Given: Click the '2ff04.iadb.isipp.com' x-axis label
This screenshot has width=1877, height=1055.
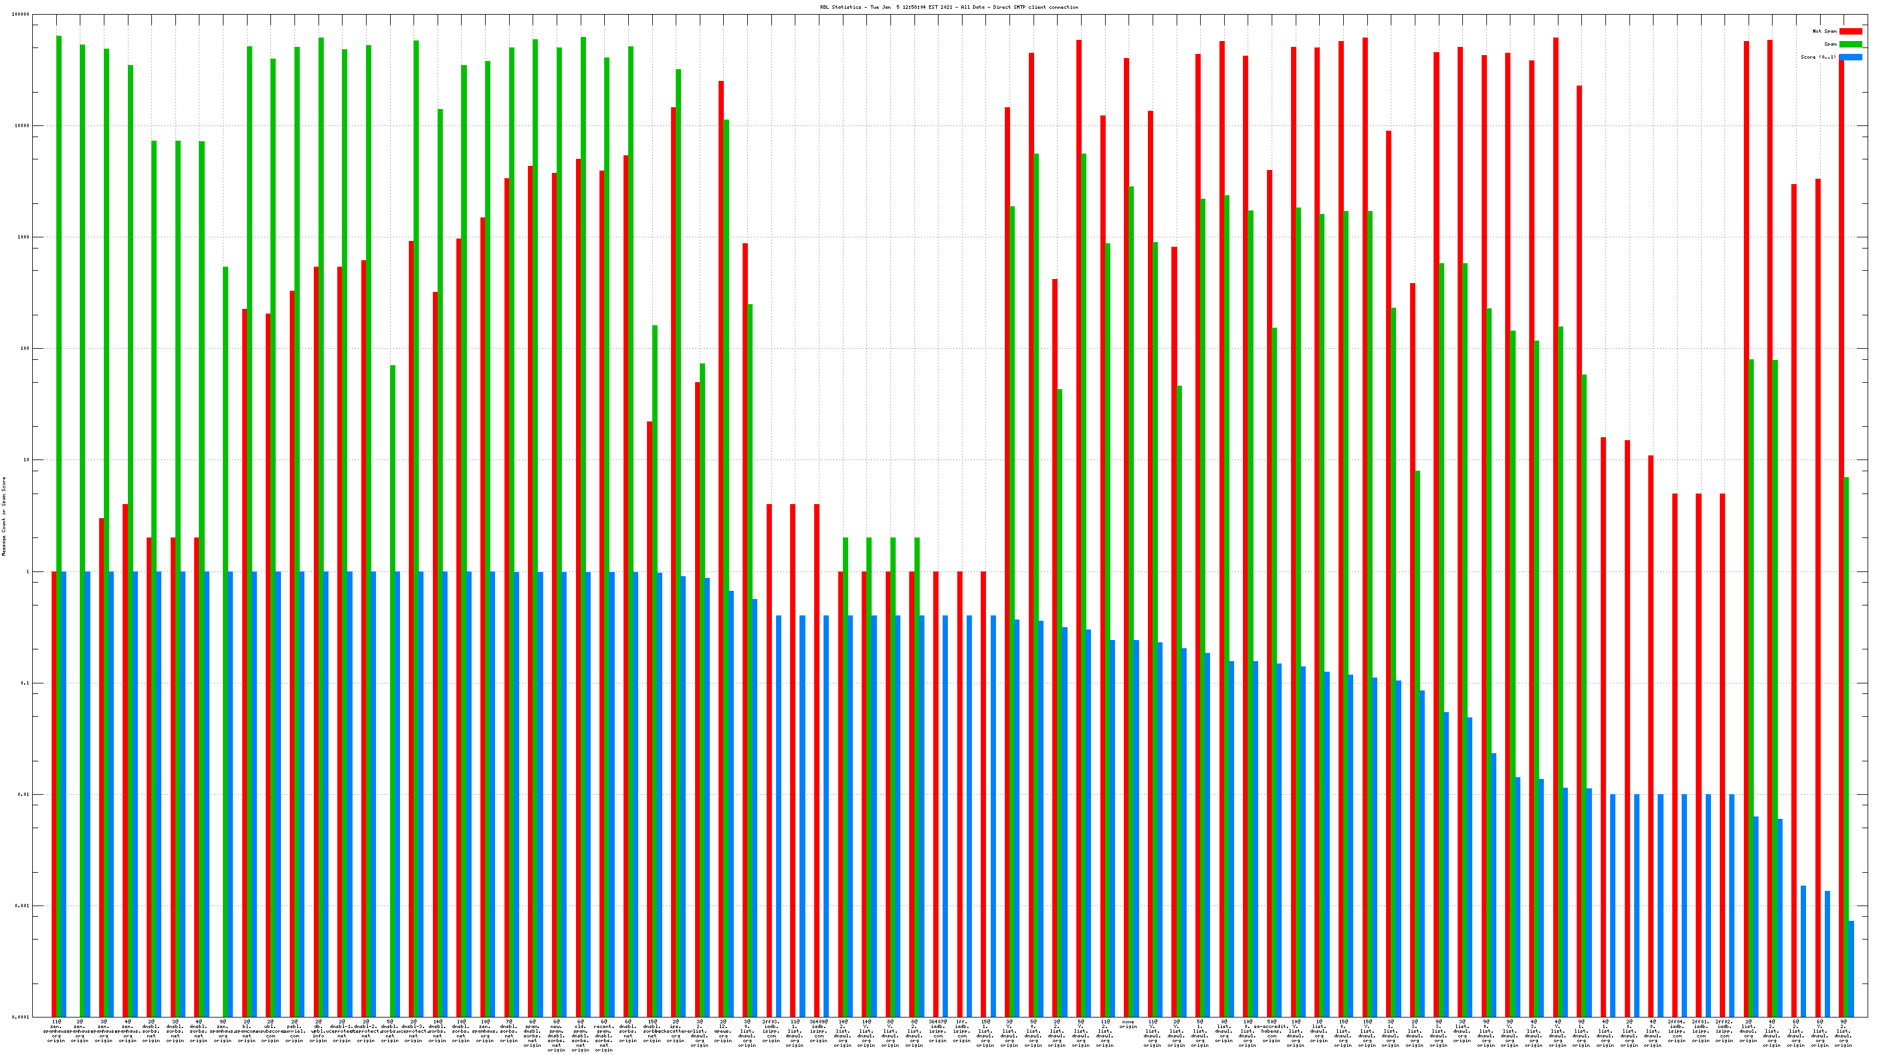Looking at the screenshot, I should tap(1676, 1031).
